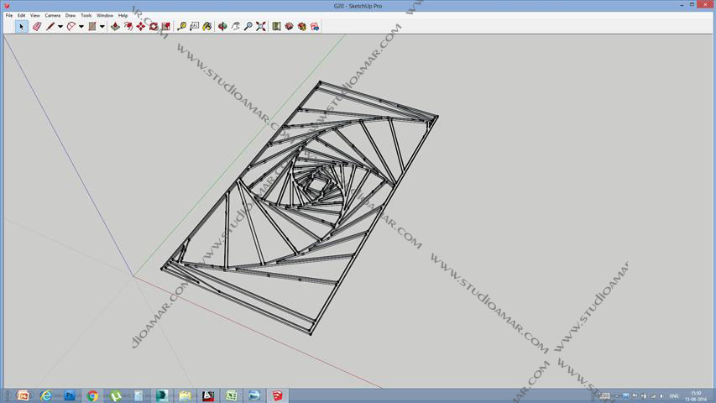Open the Tools menu
The height and width of the screenshot is (403, 716).
[86, 15]
